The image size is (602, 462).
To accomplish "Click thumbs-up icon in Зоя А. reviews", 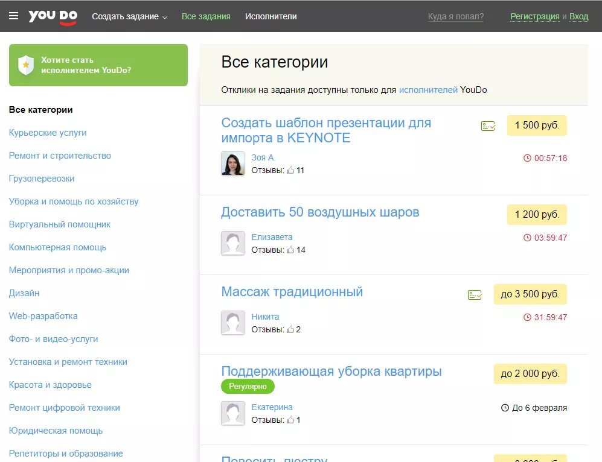I will click(290, 170).
